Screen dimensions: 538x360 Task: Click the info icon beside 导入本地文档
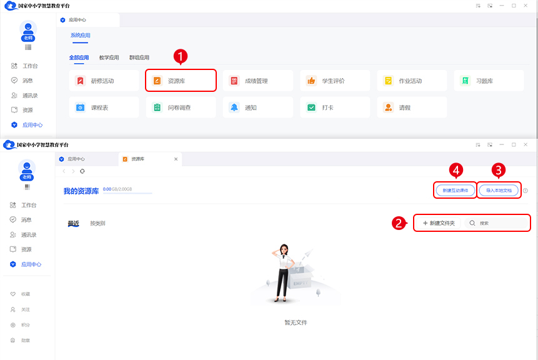pos(526,191)
